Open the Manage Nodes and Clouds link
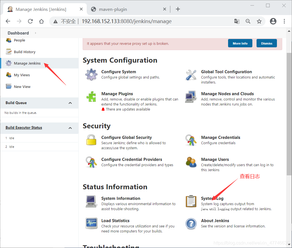Viewport: 292px width, 248px height. pos(228,94)
